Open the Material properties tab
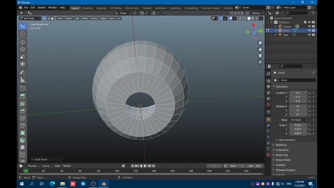 268,155
